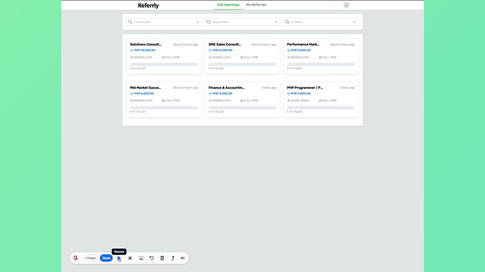Open the user profile avatar icon
Screen dimensions: 485x272
coord(346,5)
